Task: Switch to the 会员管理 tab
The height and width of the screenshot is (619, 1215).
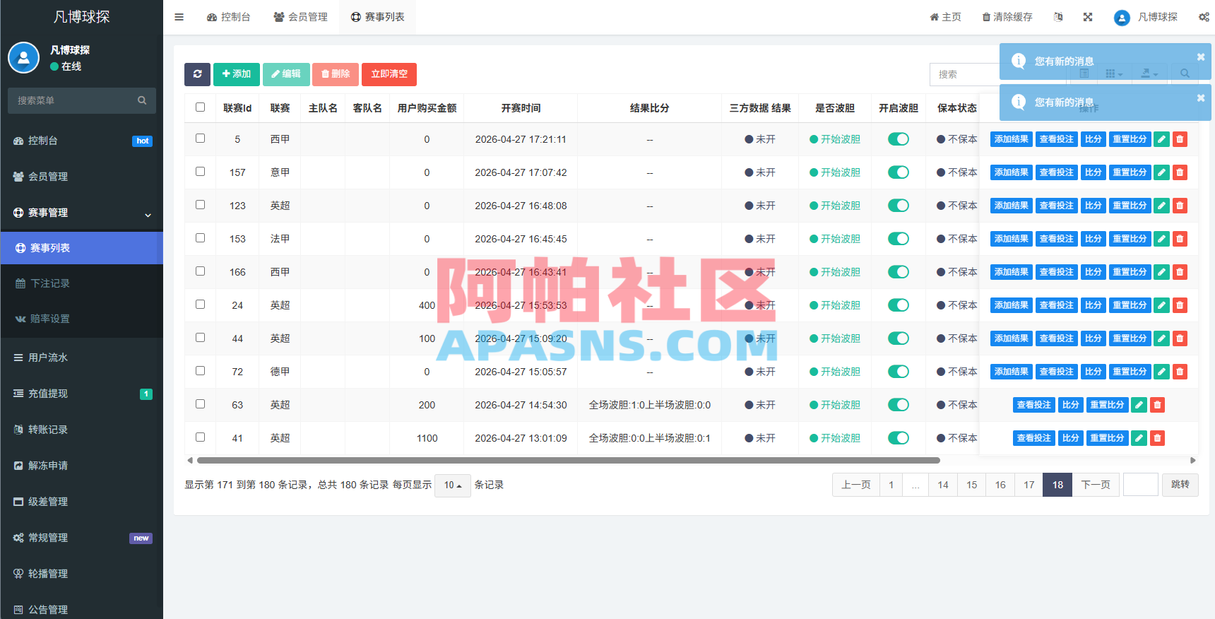Action: 301,17
